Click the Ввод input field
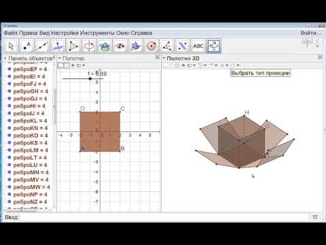The height and width of the screenshot is (245, 326). pyautogui.click(x=164, y=217)
